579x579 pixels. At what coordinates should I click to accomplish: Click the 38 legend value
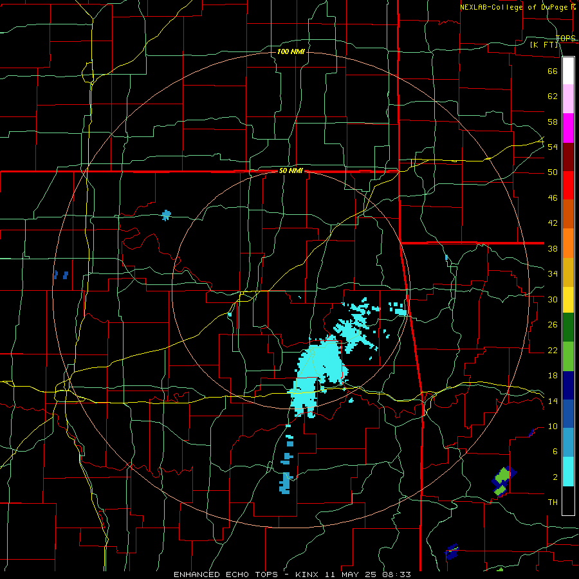point(553,248)
